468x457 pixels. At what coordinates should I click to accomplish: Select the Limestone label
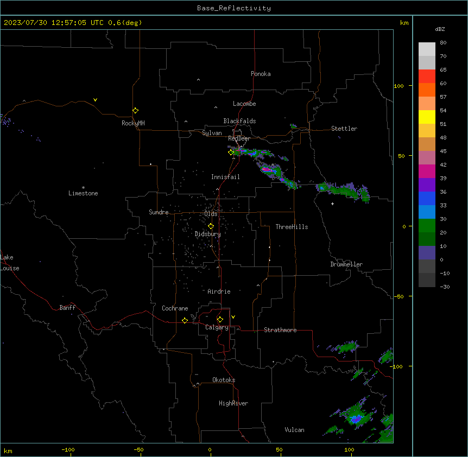tap(83, 193)
